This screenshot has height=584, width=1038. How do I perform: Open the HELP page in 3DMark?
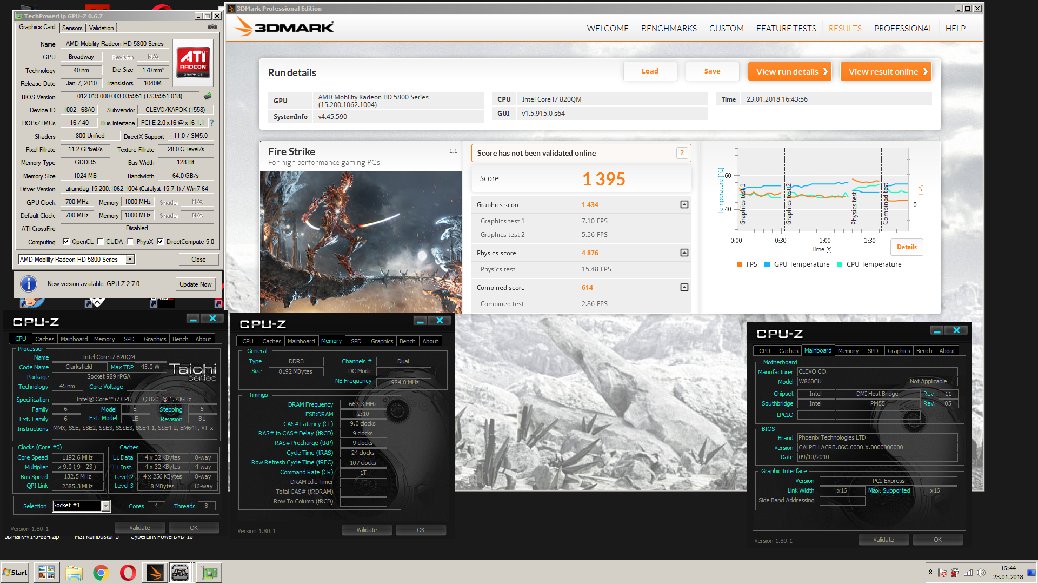(x=955, y=28)
